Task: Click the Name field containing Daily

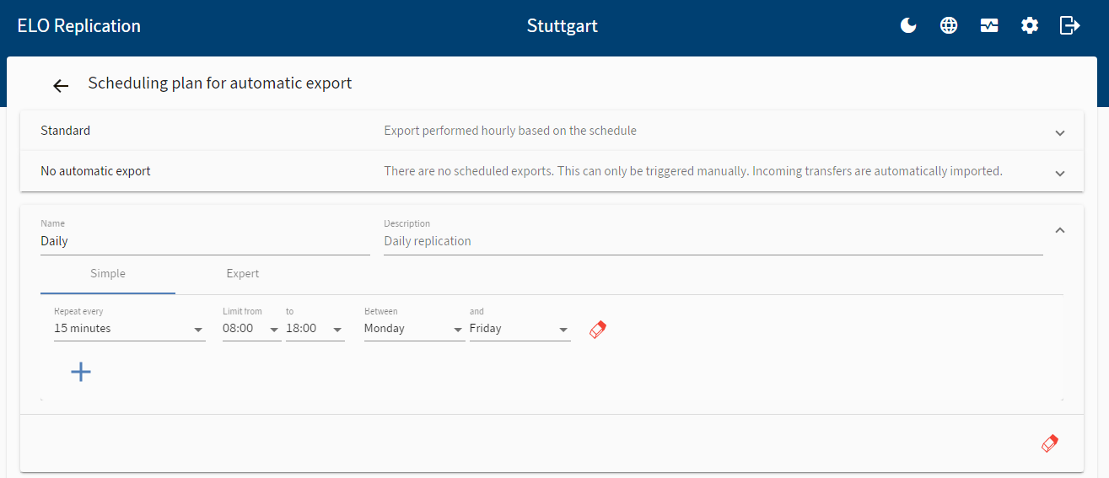Action: click(205, 241)
